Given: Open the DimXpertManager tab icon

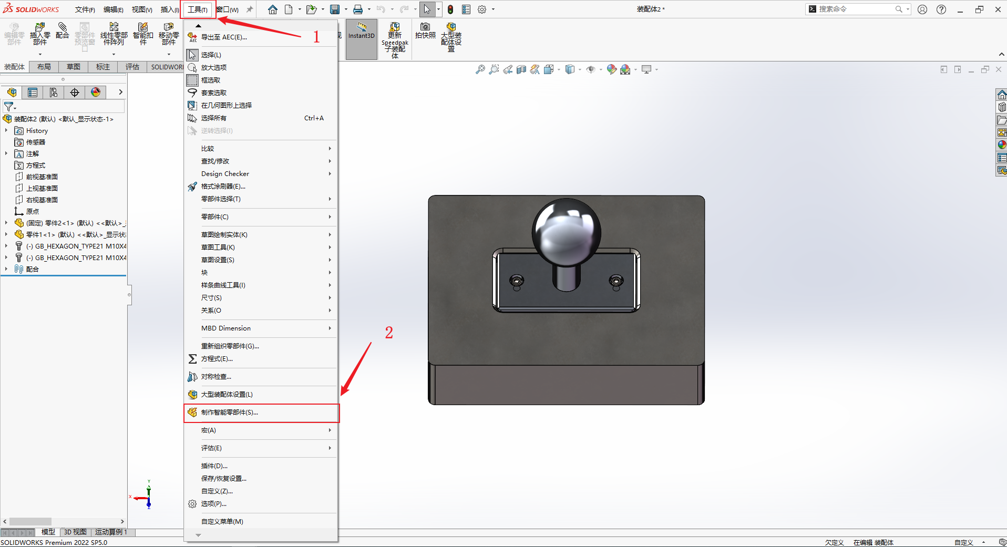Looking at the screenshot, I should point(75,92).
